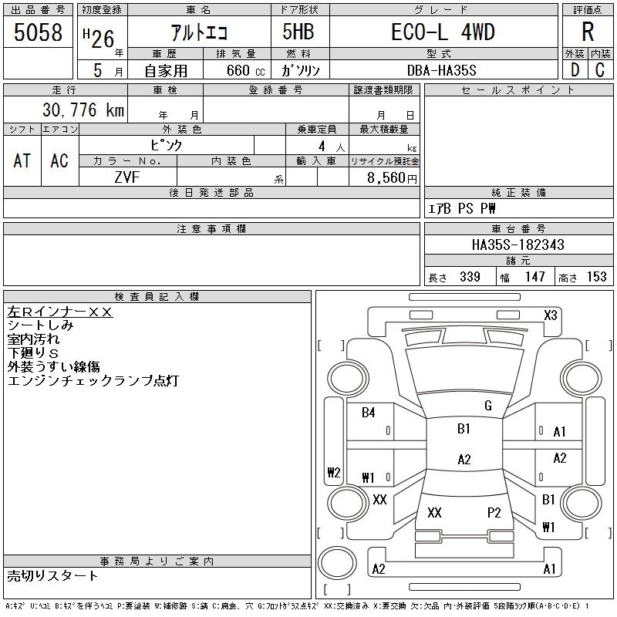Click the X3 mark on car diagram
The width and height of the screenshot is (617, 617).
coord(550,315)
